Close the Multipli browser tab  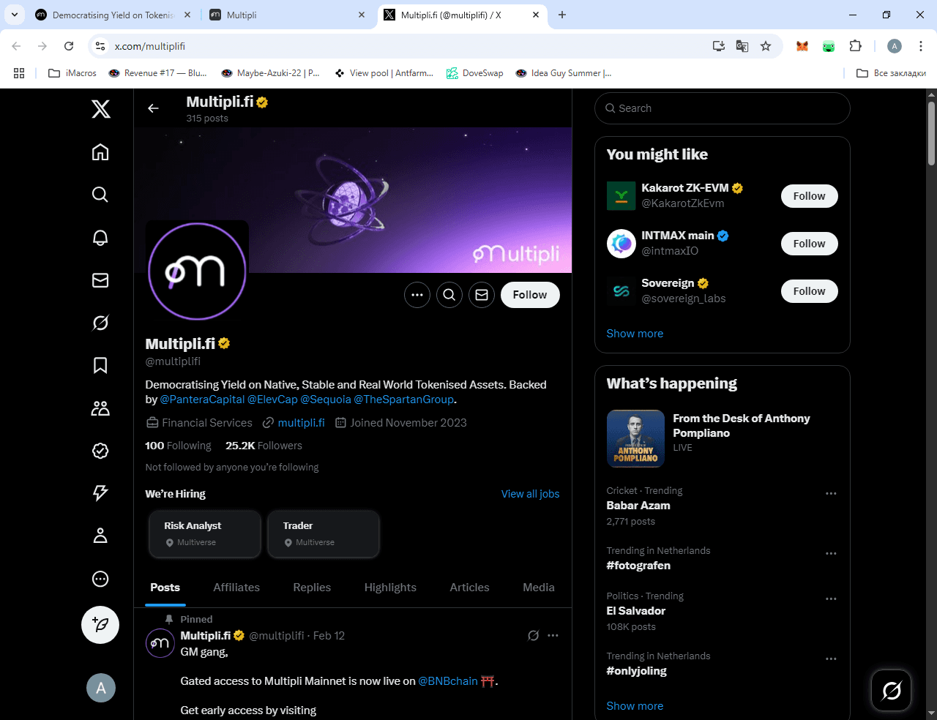[362, 15]
